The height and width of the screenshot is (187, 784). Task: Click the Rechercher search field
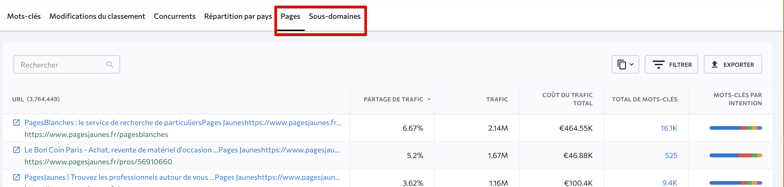[67, 65]
